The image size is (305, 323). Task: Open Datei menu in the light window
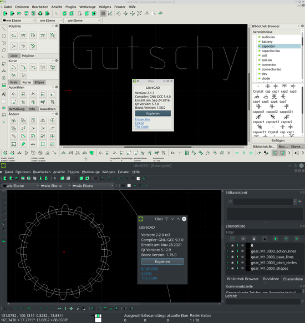8,7
